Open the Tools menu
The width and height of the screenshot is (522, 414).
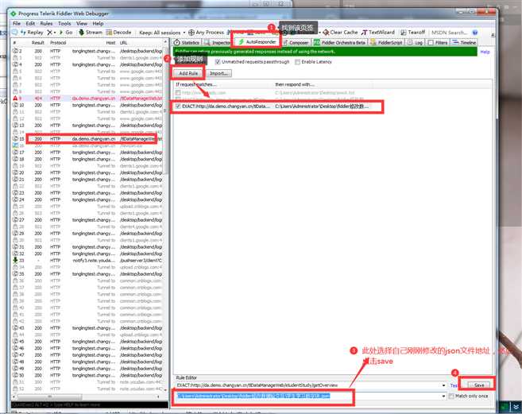64,24
